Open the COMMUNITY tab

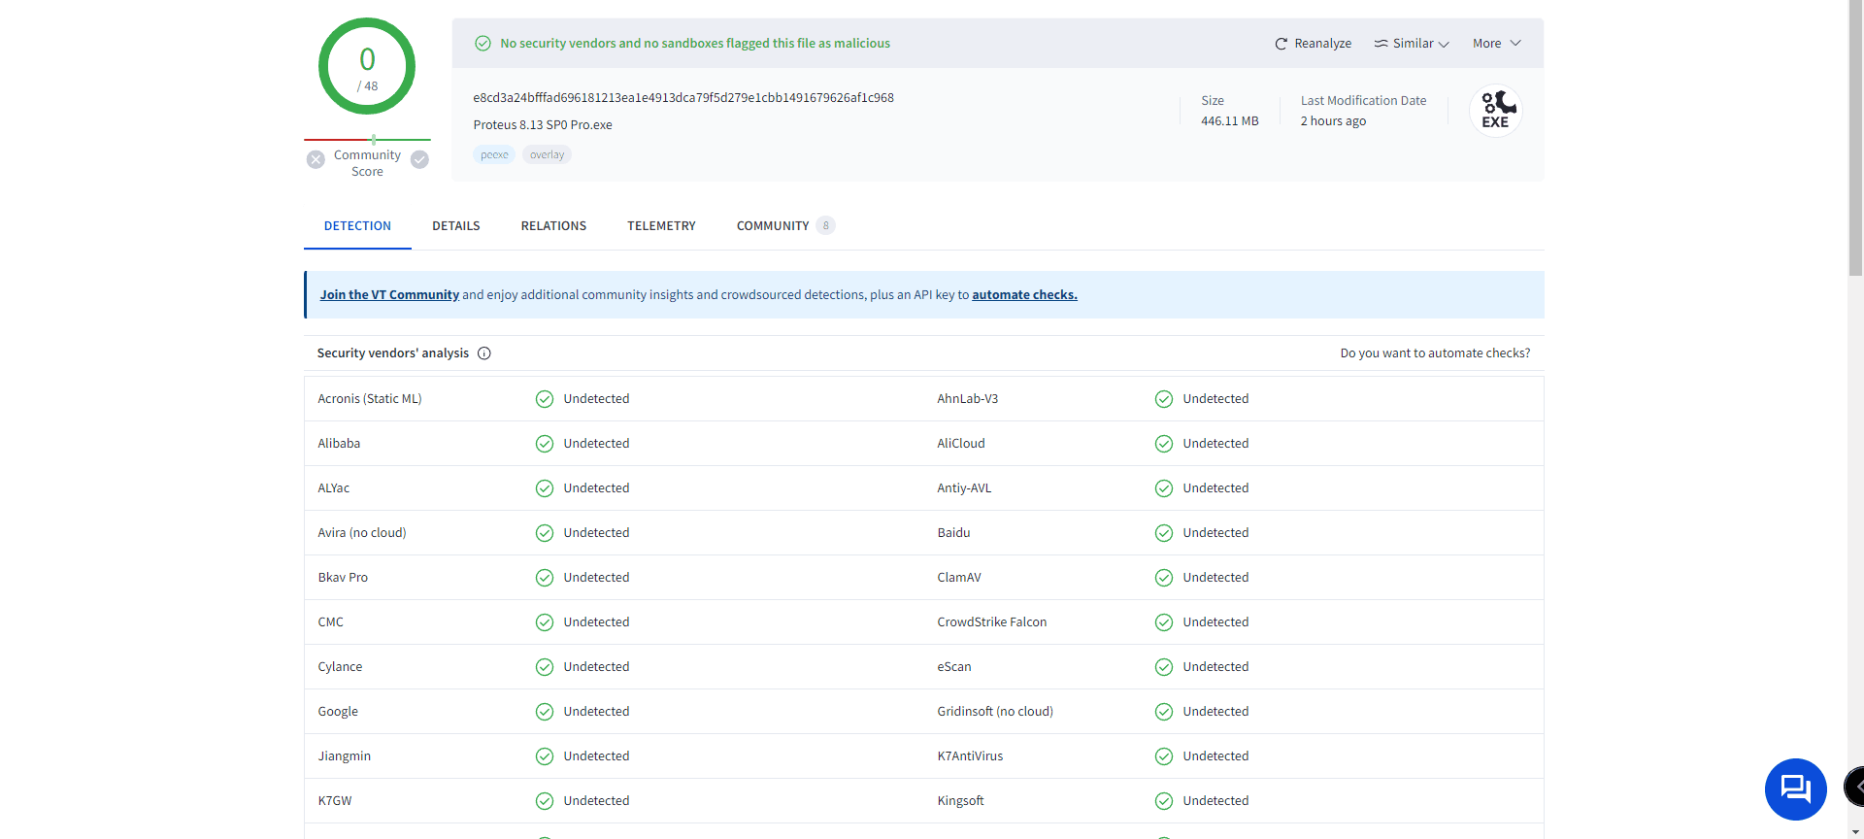(x=773, y=226)
